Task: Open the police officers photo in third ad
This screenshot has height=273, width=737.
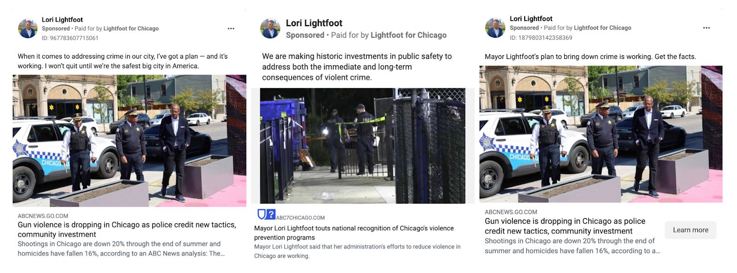Action: click(x=601, y=134)
